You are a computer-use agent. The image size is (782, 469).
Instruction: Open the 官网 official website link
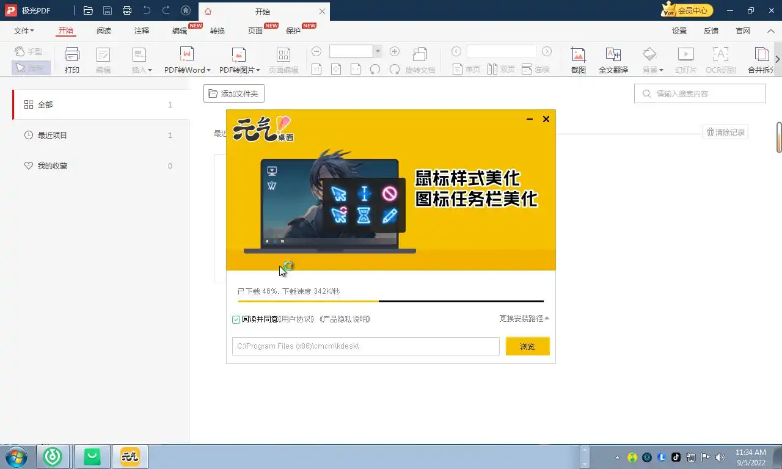point(743,31)
